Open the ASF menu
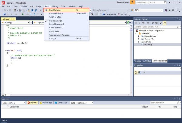Image resolution: width=182 pixels, height=123 pixels. 32,6
